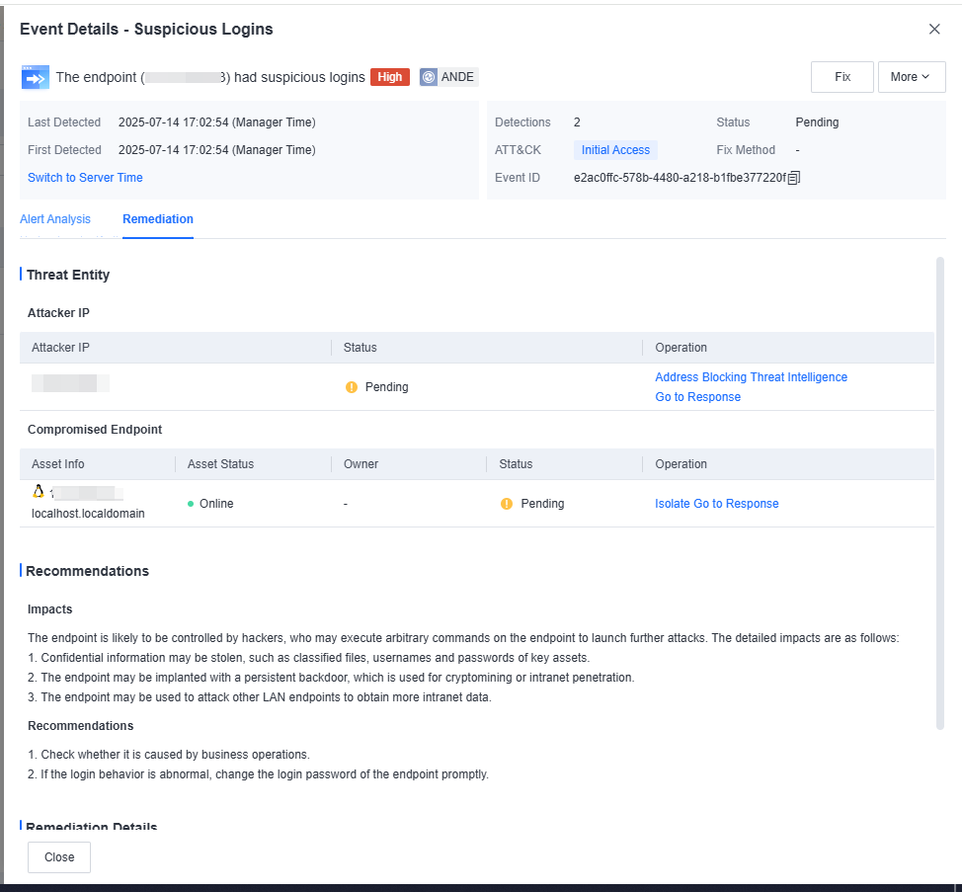The image size is (962, 892).
Task: Click the vertical scrollbar of the dialog
Action: 939,494
